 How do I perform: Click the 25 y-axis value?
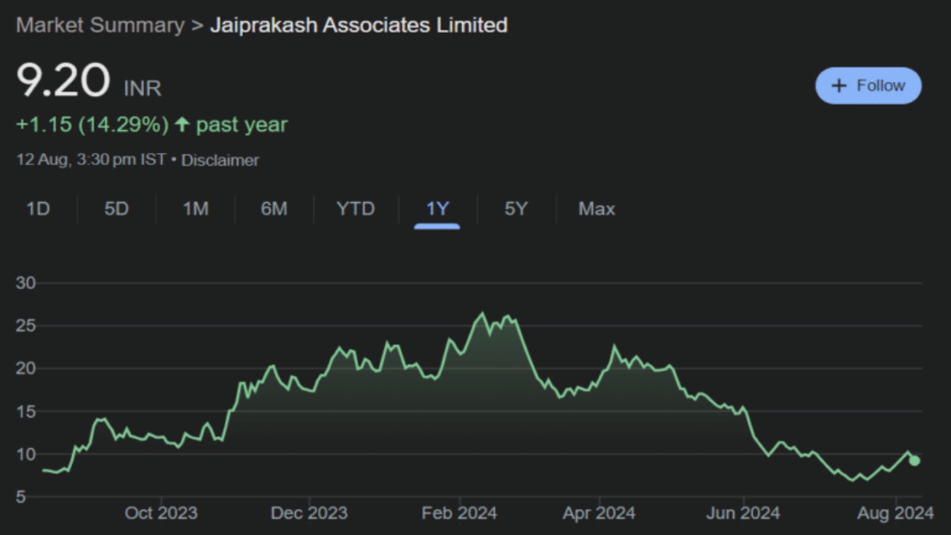coord(25,326)
